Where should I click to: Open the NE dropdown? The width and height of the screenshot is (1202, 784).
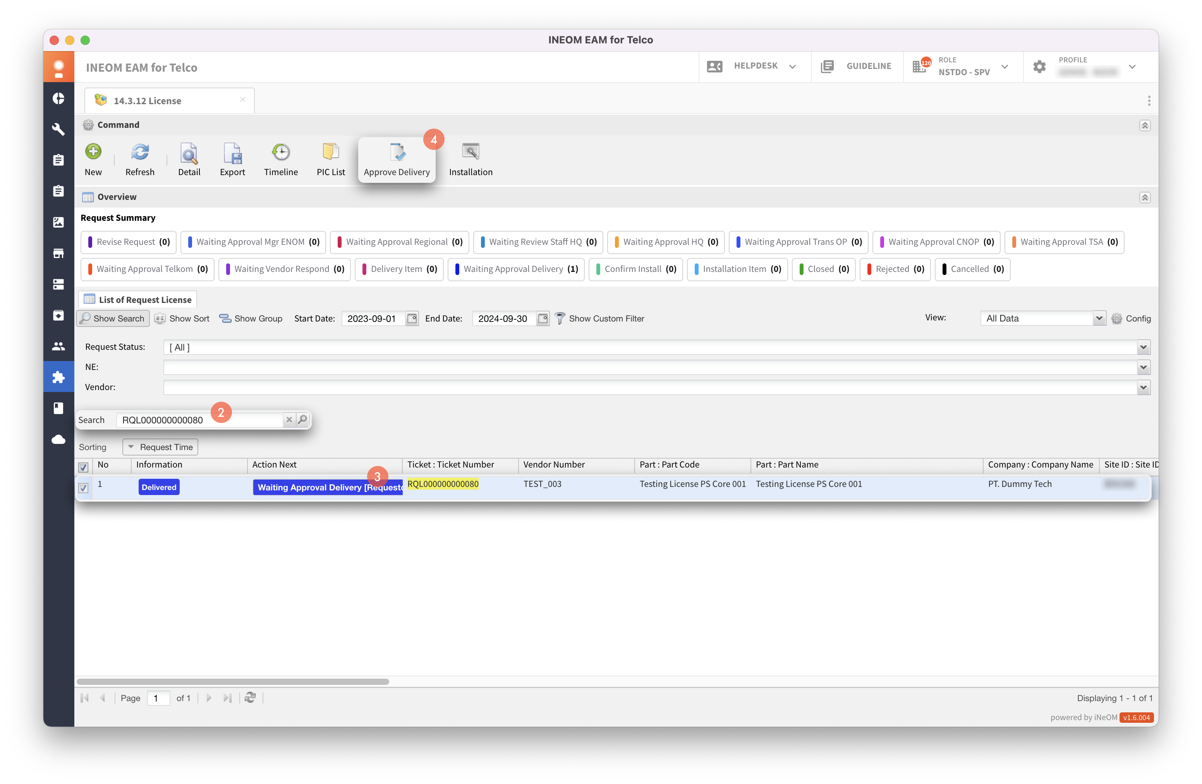(1144, 367)
